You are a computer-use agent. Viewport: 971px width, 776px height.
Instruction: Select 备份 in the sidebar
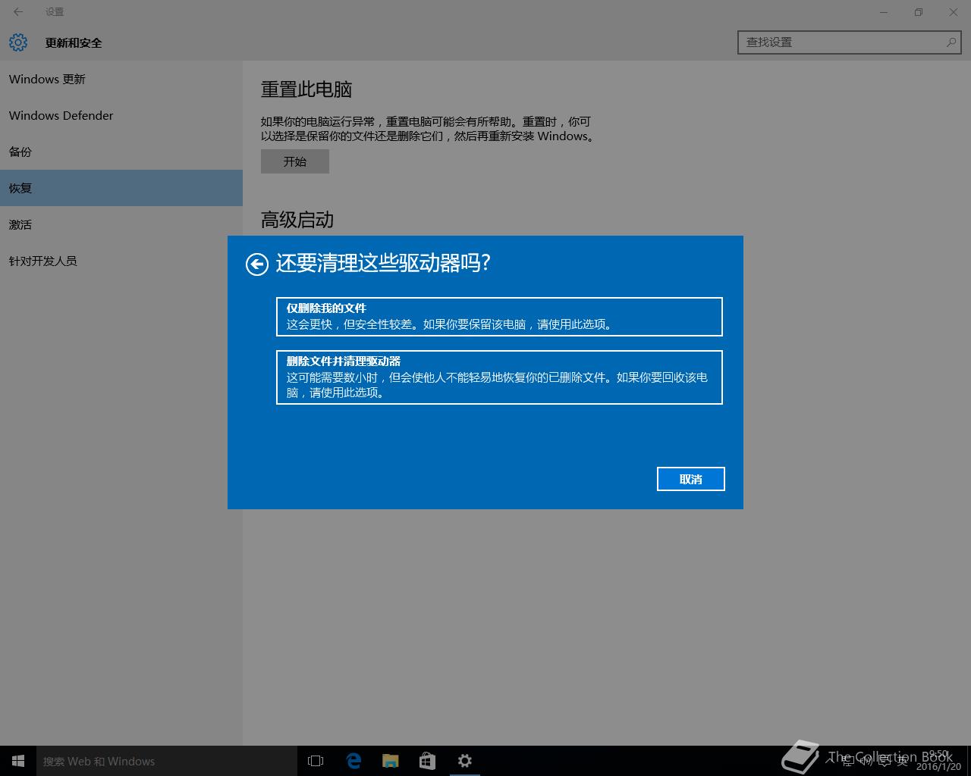[x=121, y=152]
